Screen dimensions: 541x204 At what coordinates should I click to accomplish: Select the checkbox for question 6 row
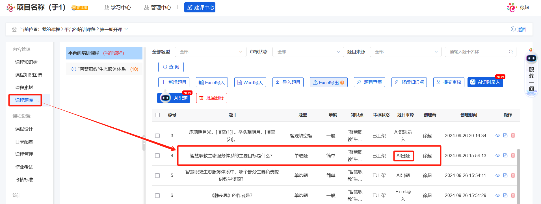(x=157, y=196)
